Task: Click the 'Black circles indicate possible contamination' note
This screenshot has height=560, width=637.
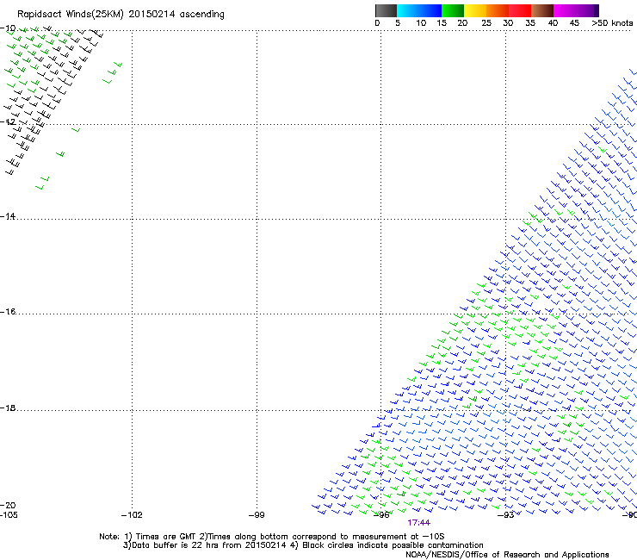Action: coord(393,545)
